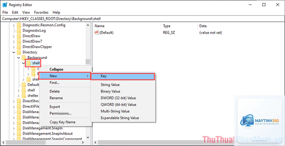This screenshot has width=285, height=146.
Task: Collapse the Background key arrow
Action: [x=19, y=58]
